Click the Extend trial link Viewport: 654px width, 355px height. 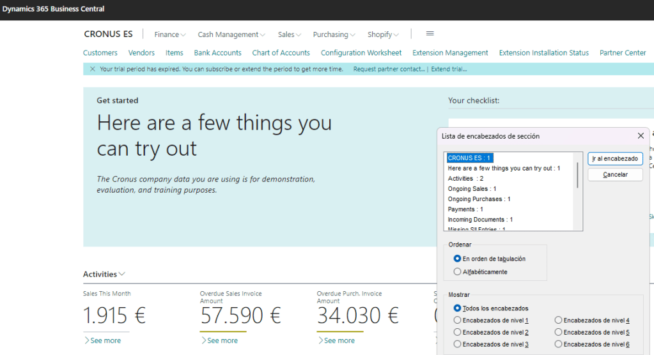[449, 69]
